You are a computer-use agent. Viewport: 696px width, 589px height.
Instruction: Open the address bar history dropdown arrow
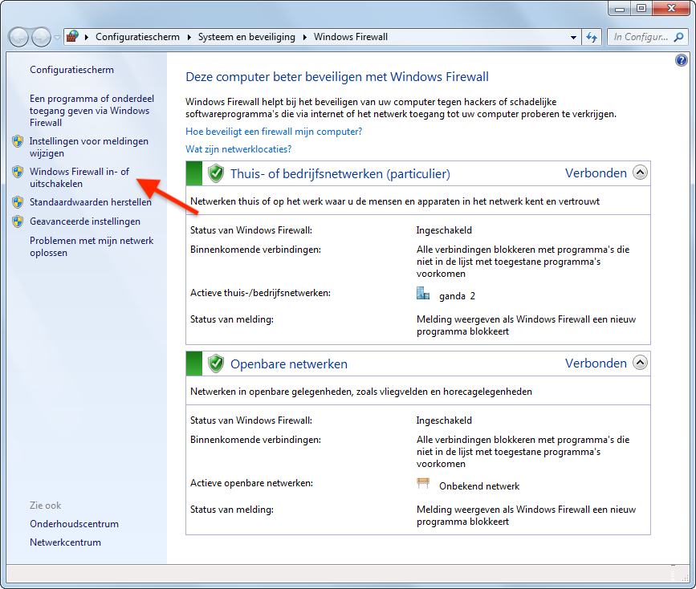tap(573, 37)
